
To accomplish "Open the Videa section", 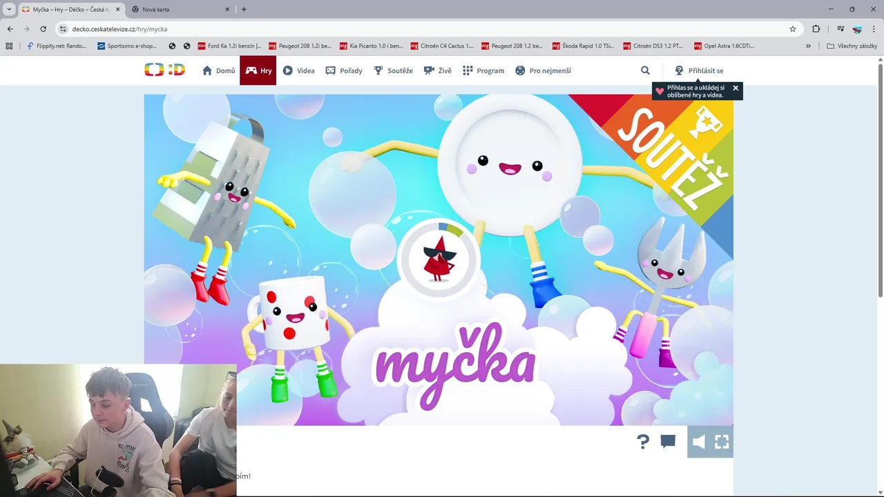I will [x=298, y=70].
